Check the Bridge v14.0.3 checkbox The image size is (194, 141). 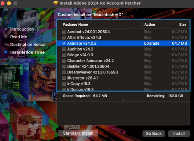pyautogui.click(x=64, y=55)
